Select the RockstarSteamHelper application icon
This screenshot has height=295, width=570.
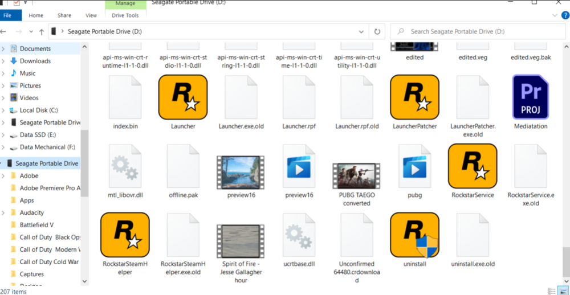[x=125, y=235]
